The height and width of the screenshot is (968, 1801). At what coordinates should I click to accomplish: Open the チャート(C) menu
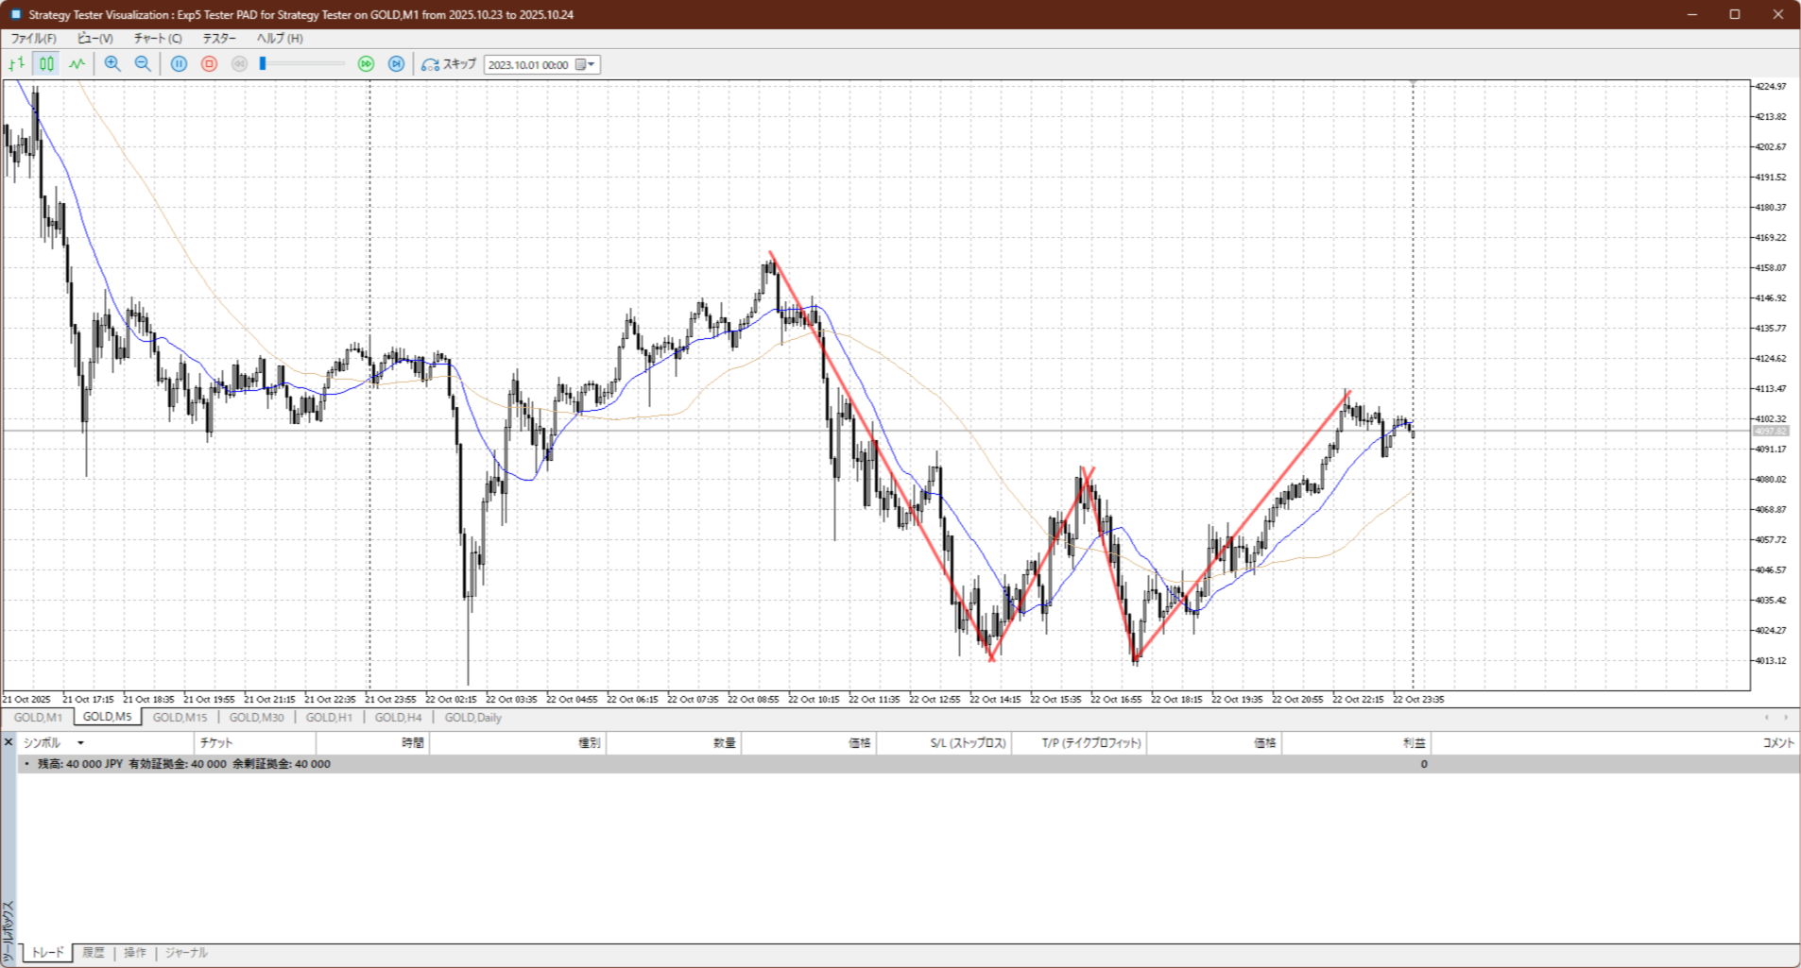tap(157, 39)
